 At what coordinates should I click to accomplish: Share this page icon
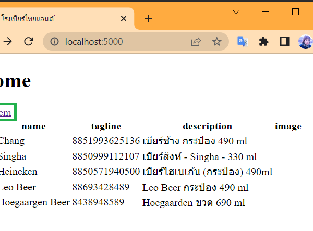point(196,42)
